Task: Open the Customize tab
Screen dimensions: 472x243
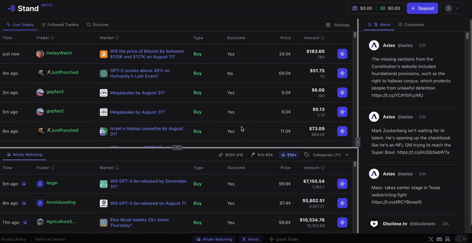Action: (x=411, y=25)
